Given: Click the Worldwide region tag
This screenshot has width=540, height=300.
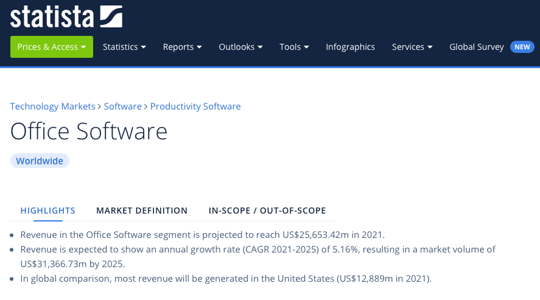Looking at the screenshot, I should coord(40,161).
